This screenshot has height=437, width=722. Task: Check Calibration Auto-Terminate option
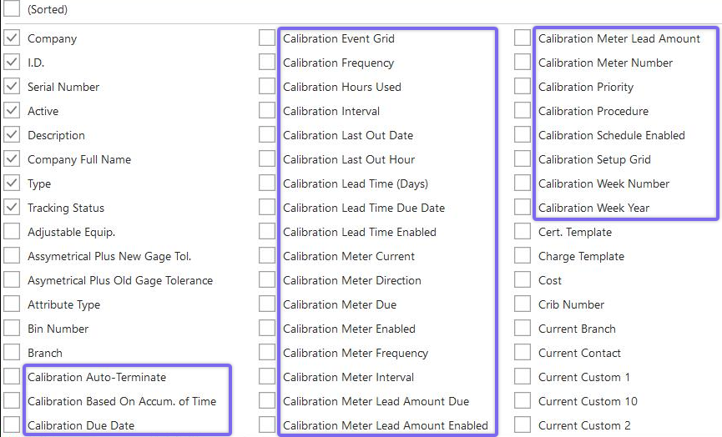pyautogui.click(x=12, y=377)
